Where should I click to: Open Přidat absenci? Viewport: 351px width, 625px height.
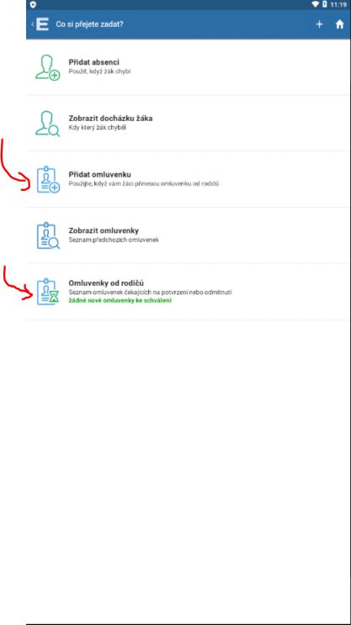coord(189,67)
